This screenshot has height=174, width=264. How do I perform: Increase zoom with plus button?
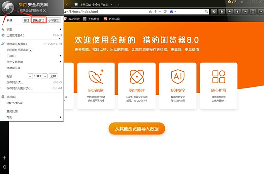(x=45, y=76)
